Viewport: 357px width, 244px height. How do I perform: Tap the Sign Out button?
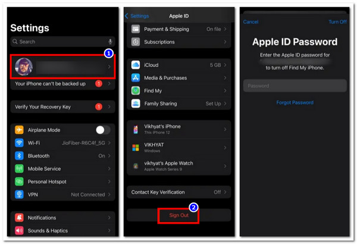point(178,215)
